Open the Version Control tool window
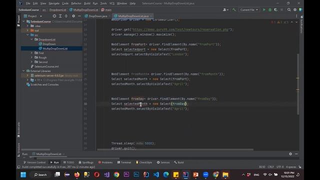This screenshot has width=320, height=180. (x=34, y=162)
